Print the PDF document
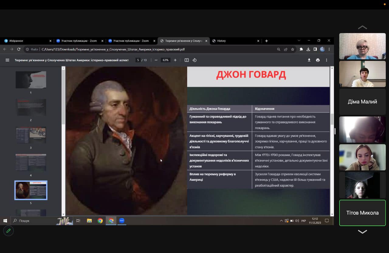 click(x=318, y=60)
